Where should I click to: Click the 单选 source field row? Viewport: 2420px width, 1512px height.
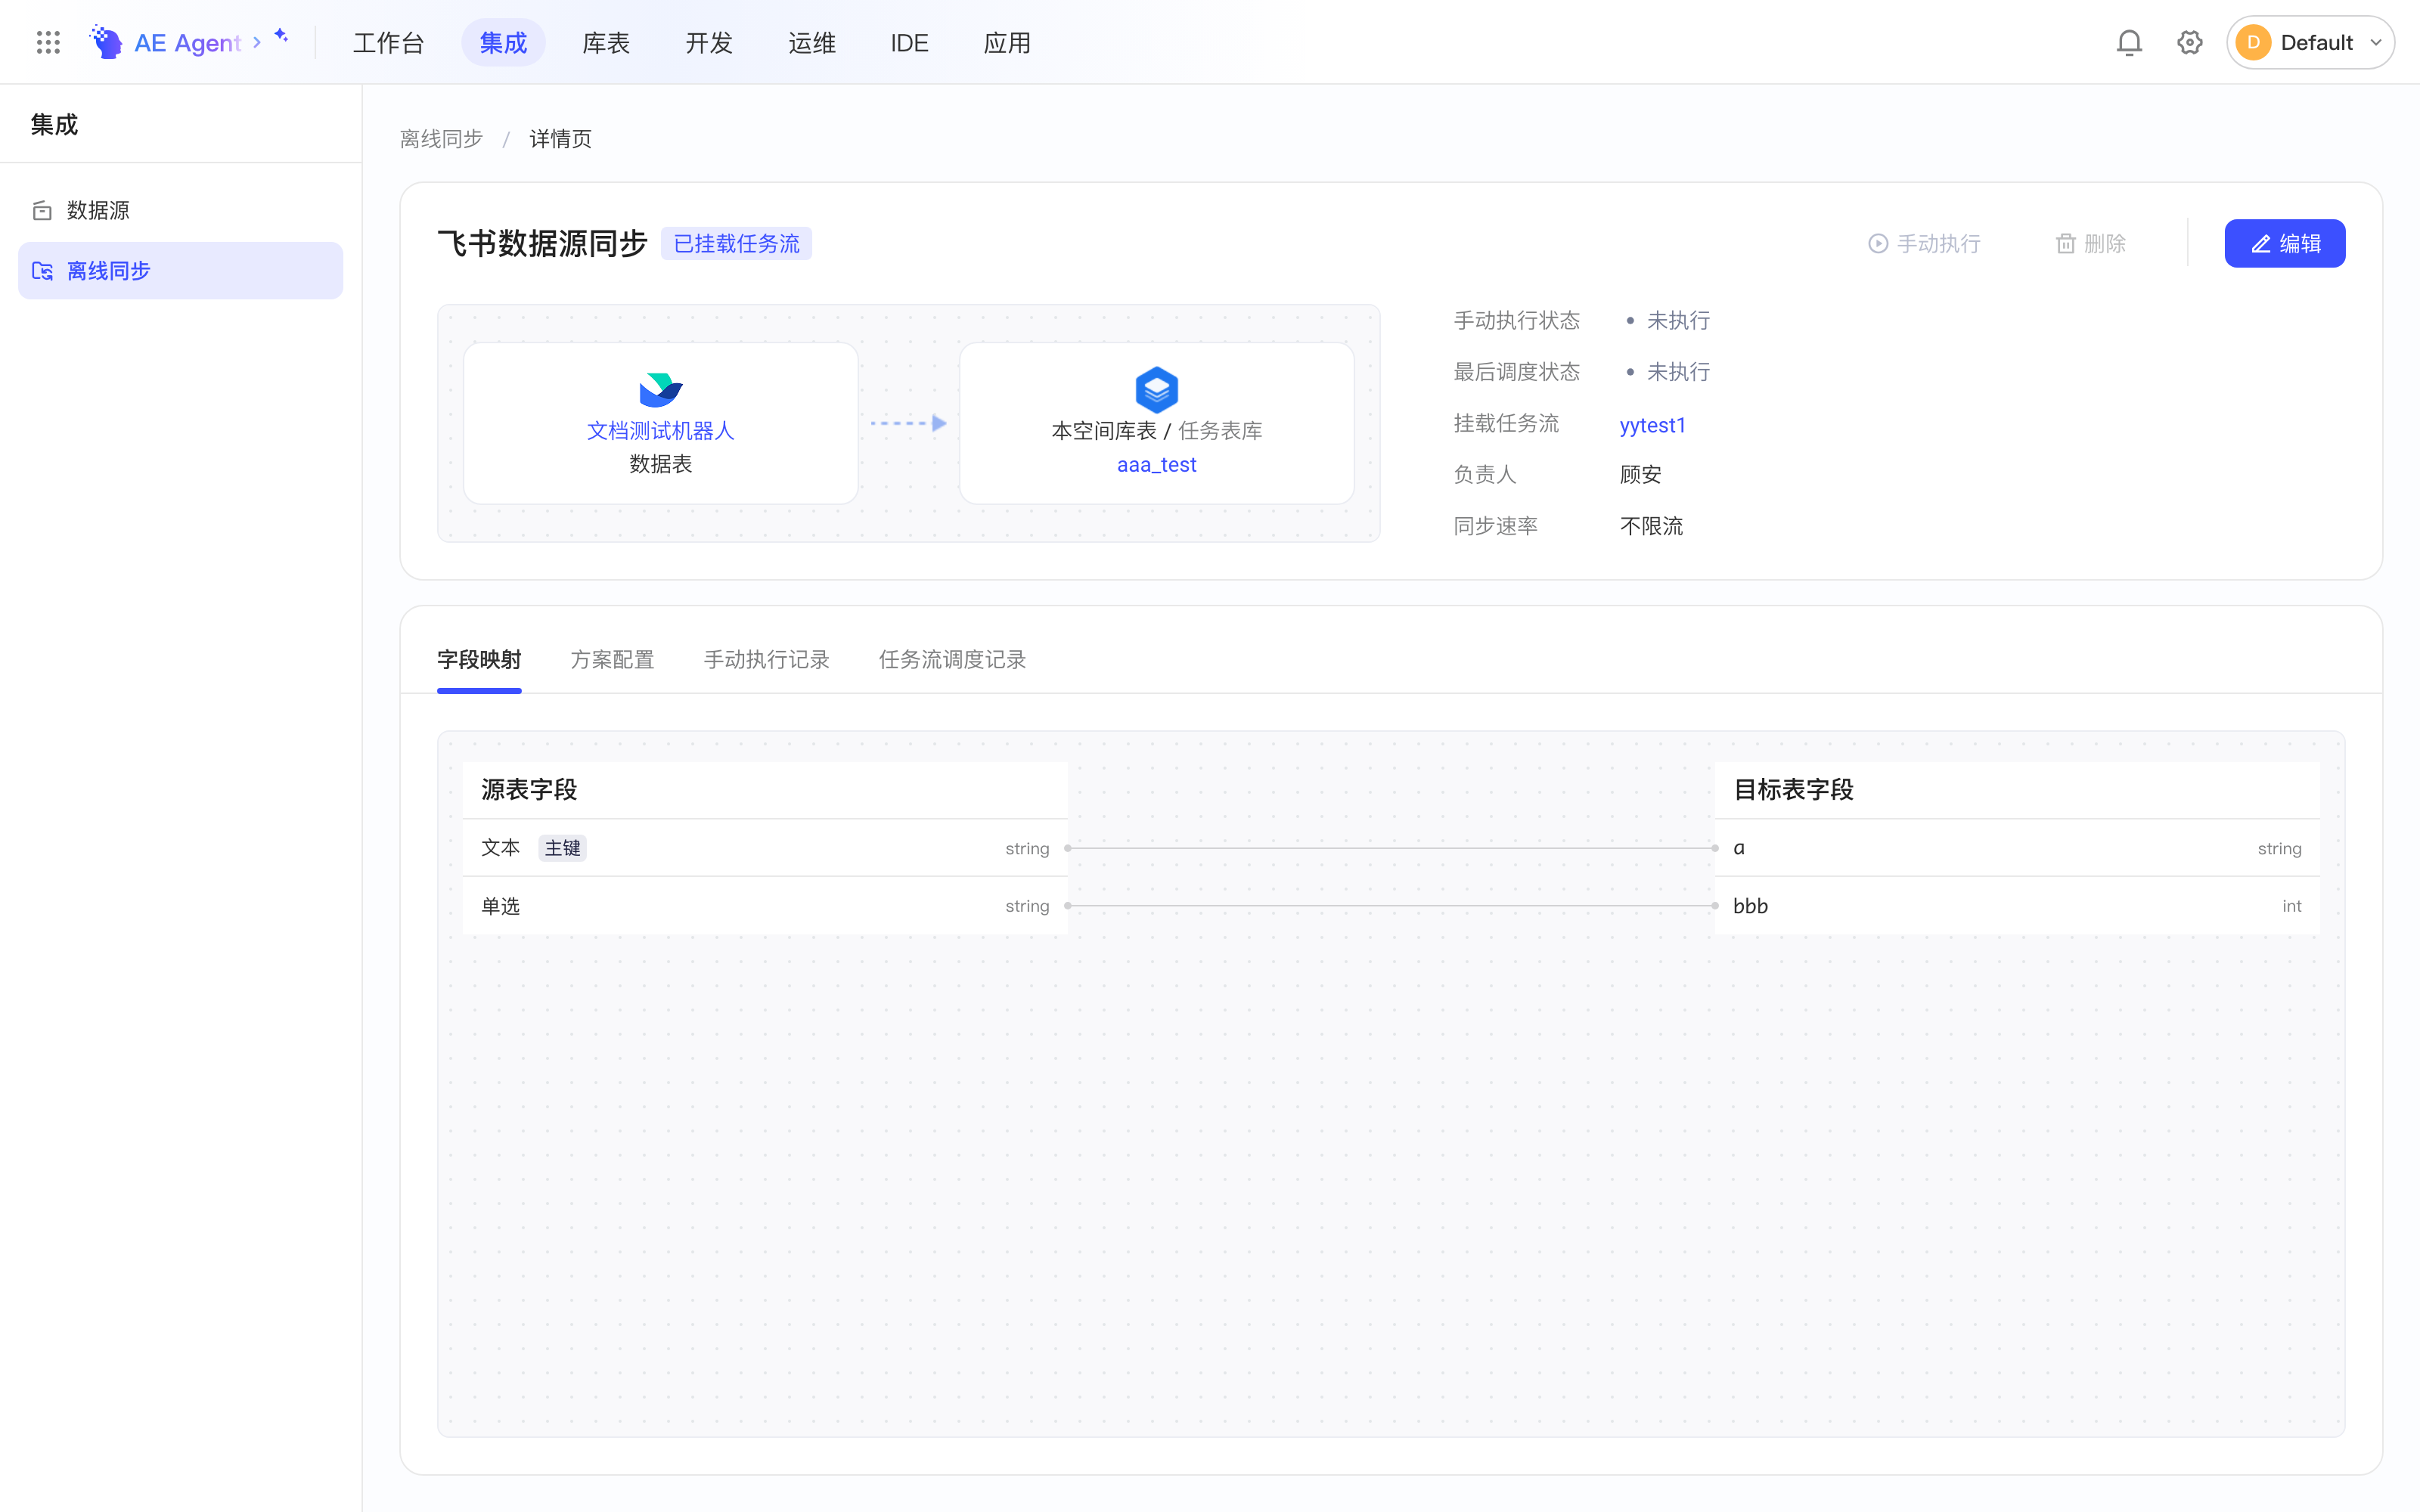[x=765, y=906]
